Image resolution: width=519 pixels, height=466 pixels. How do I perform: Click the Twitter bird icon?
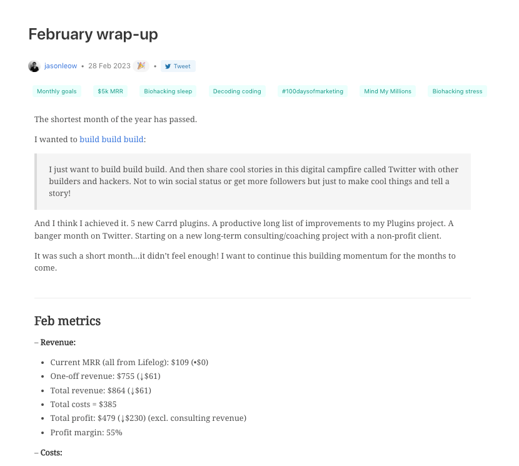point(168,66)
